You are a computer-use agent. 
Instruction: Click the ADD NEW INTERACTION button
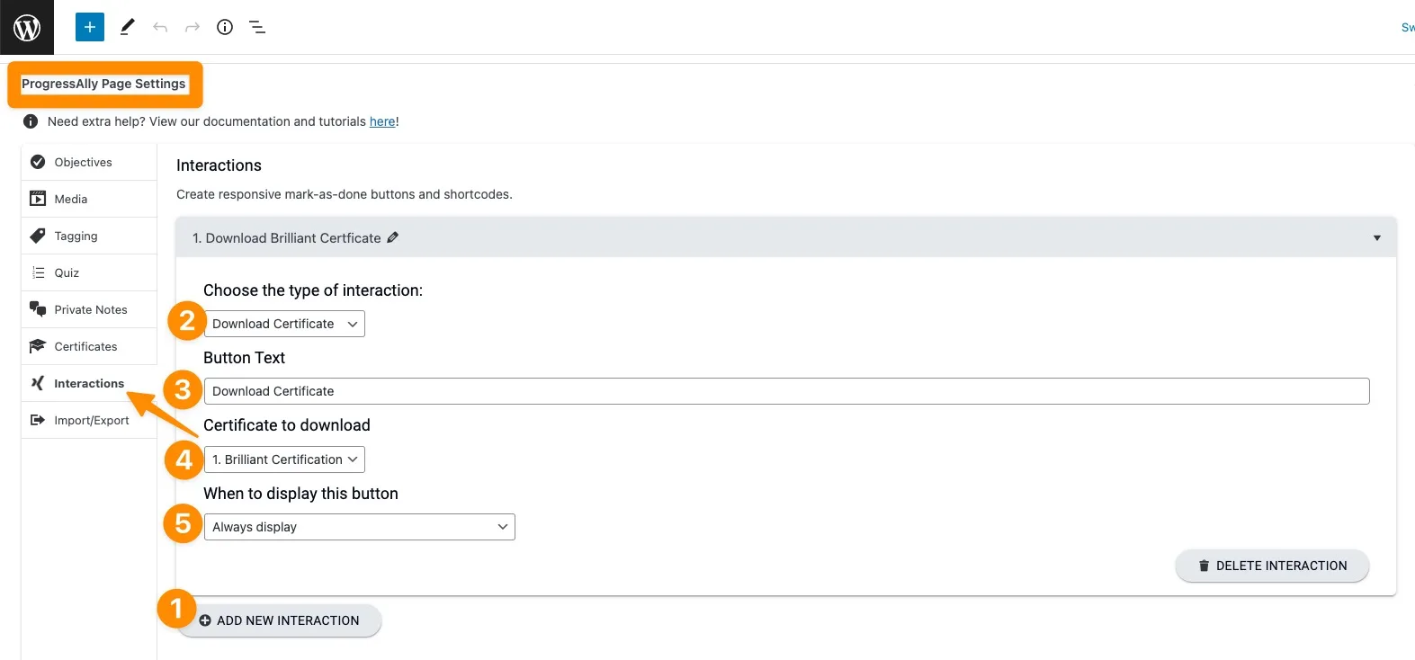279,620
